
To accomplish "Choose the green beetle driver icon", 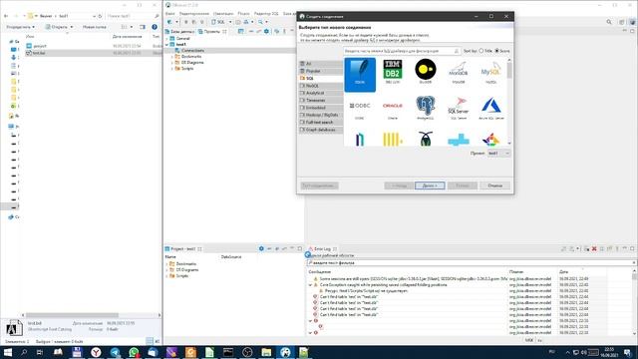I will (x=426, y=139).
